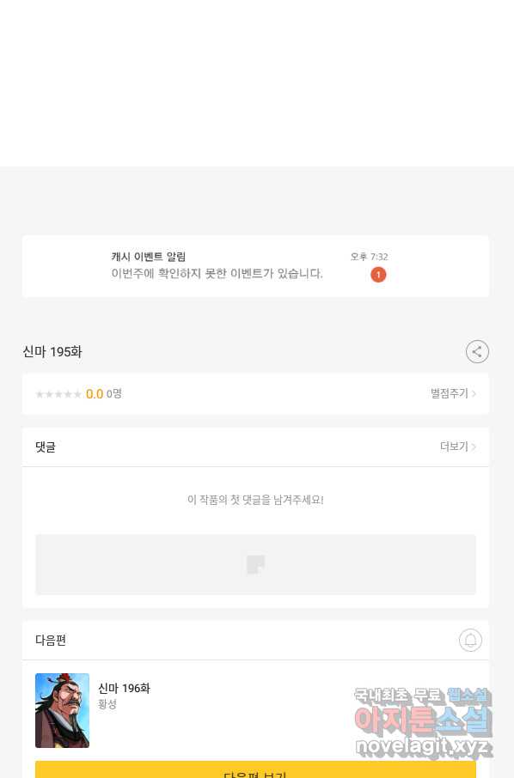Open the 신마 196화 cover thumbnail

coord(62,710)
